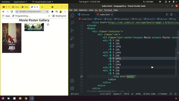The height and width of the screenshot is (101, 179).
Task: Click the div.col-4 breadcrumb
Action: [x=149, y=19]
